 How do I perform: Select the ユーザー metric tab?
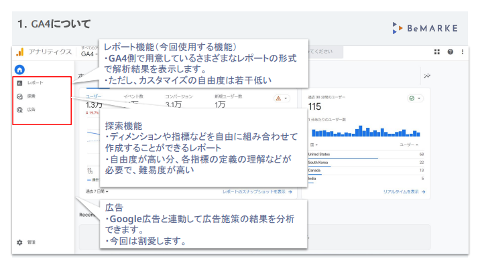93,96
